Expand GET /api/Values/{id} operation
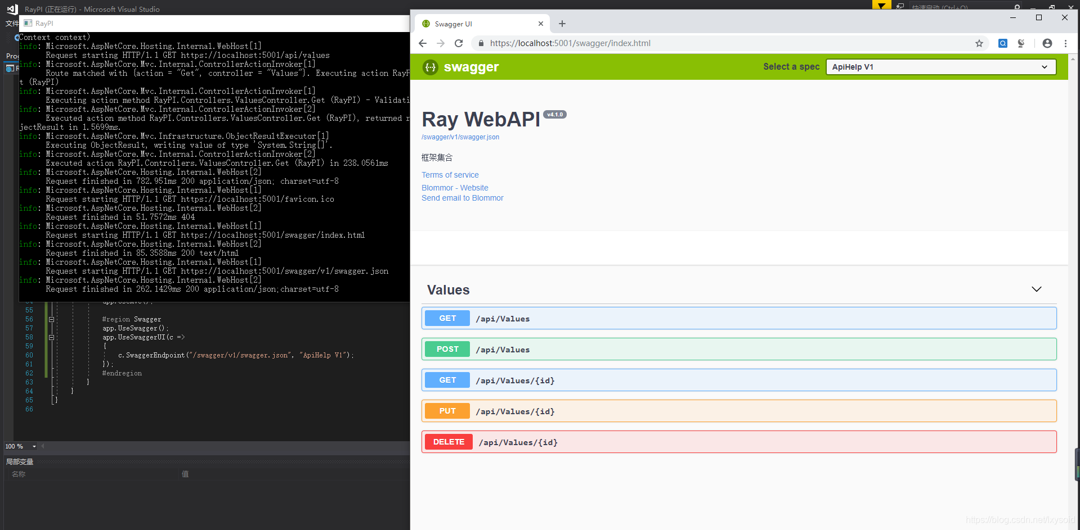 point(739,380)
